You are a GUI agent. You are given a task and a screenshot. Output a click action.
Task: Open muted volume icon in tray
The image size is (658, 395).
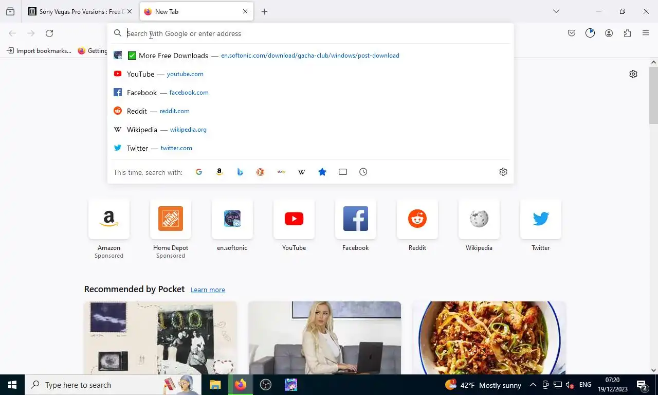(570, 385)
